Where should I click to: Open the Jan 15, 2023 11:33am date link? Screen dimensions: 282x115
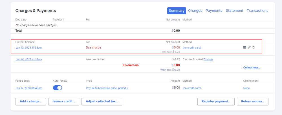[29, 48]
